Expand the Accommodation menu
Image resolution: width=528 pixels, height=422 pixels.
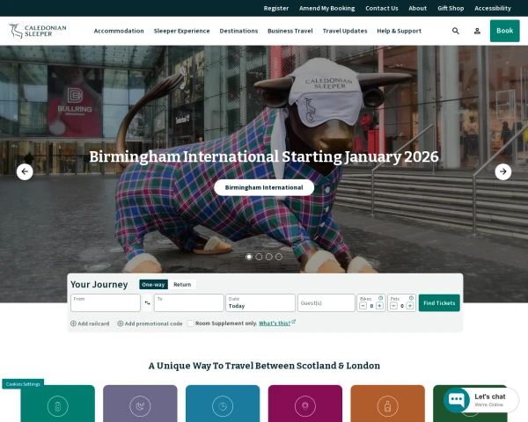click(119, 31)
